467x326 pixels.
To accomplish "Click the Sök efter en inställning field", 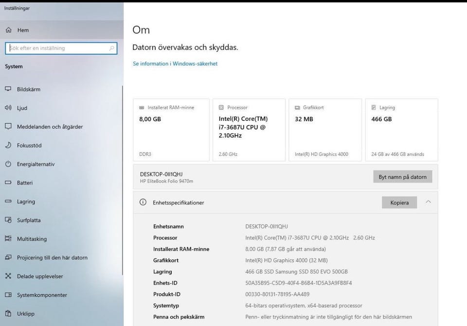I will (57, 48).
